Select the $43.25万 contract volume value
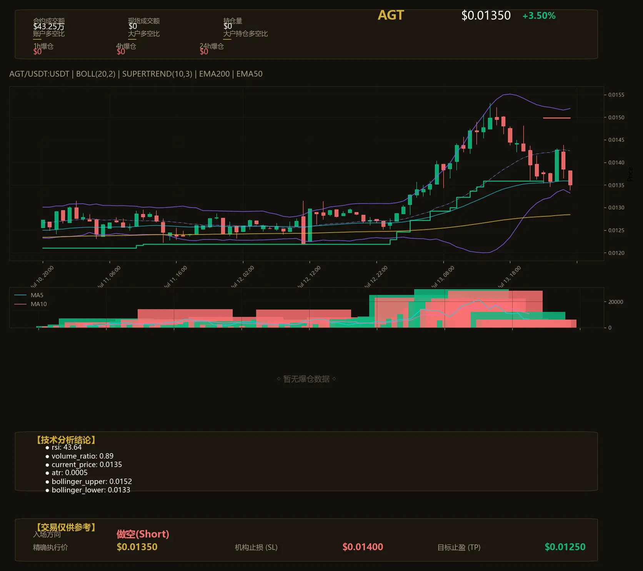The image size is (643, 571). coord(49,27)
